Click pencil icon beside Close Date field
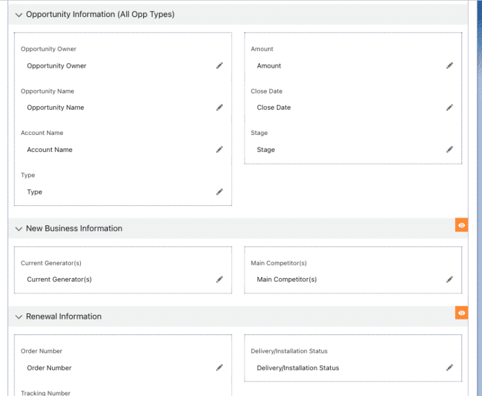 [x=449, y=107]
